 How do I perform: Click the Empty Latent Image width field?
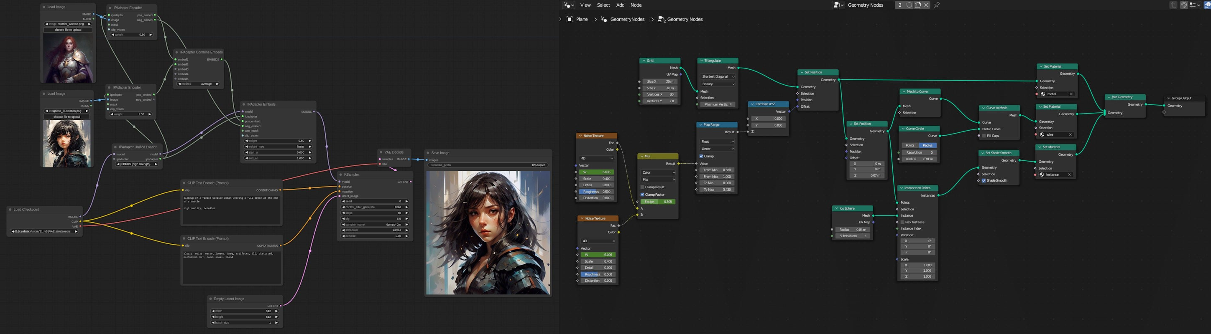(245, 311)
